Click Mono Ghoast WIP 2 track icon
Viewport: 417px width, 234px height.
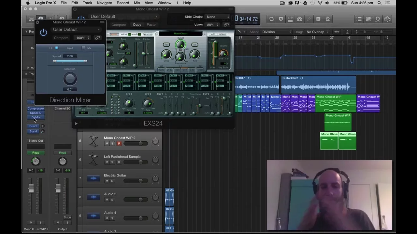click(x=93, y=141)
